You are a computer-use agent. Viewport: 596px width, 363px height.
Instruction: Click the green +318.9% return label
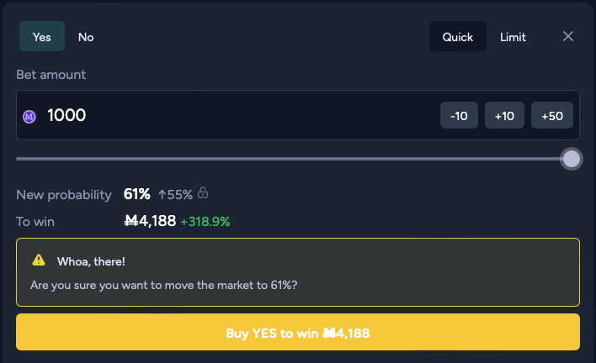point(205,222)
